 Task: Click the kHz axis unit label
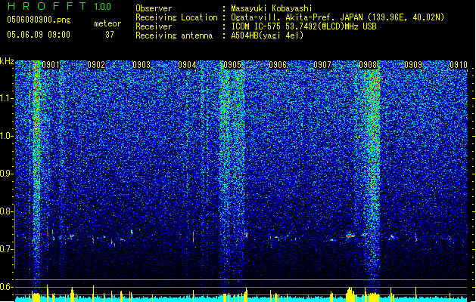coord(7,61)
